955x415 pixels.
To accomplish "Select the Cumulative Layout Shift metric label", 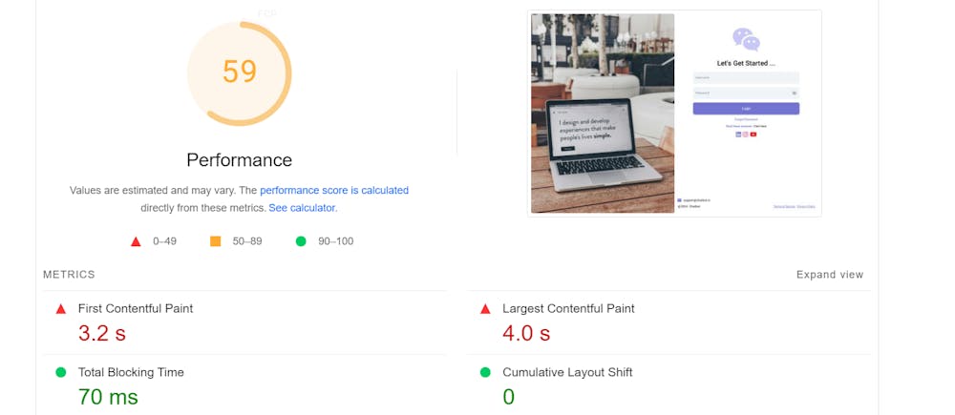I will point(567,372).
